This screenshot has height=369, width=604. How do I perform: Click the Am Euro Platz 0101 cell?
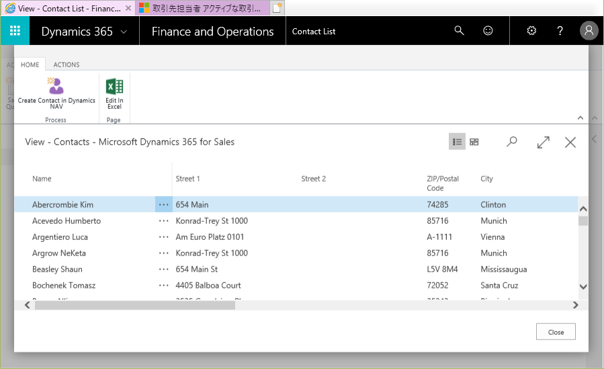[x=210, y=237]
